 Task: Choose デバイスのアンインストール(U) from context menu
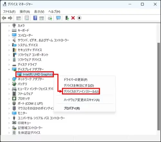[x=81, y=92]
